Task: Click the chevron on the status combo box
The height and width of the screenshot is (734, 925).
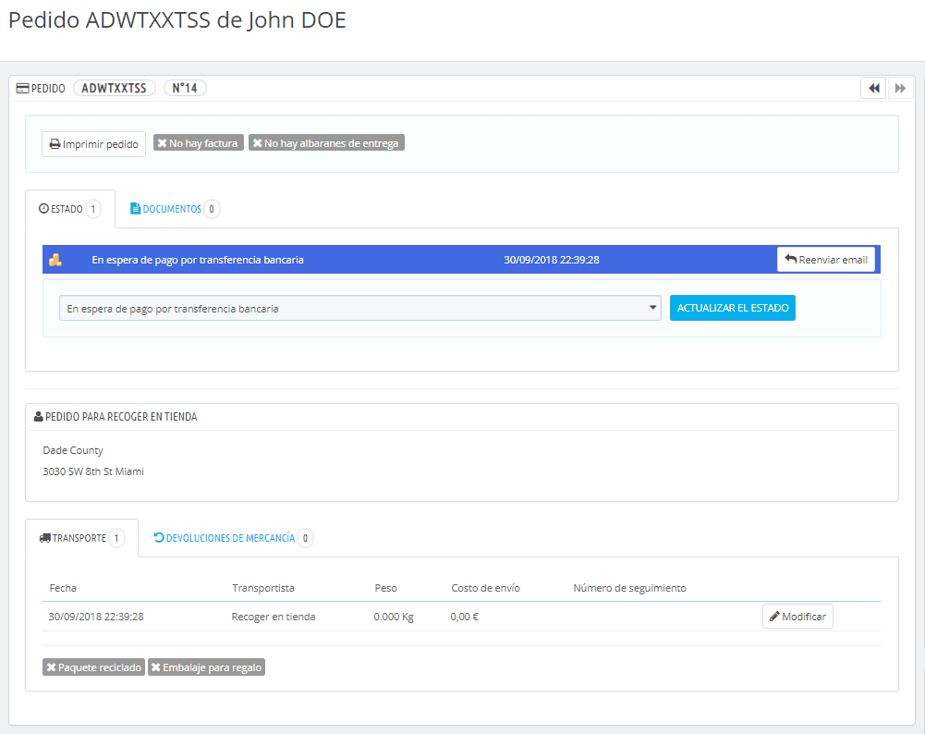Action: [652, 306]
